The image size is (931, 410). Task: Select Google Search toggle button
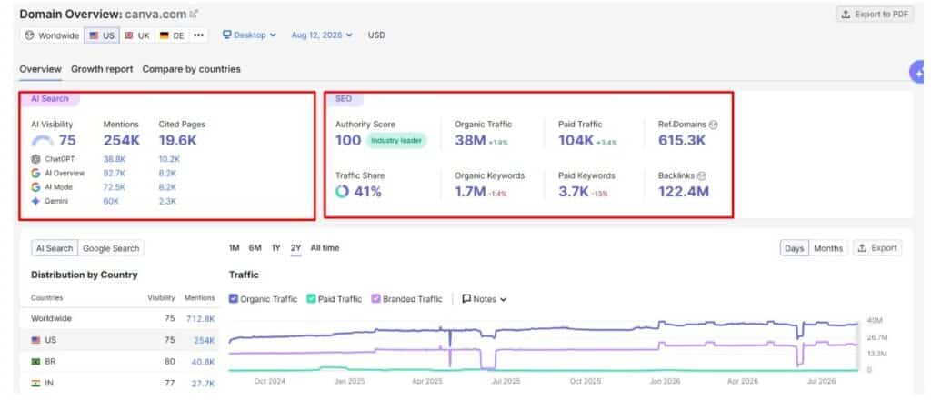[111, 248]
